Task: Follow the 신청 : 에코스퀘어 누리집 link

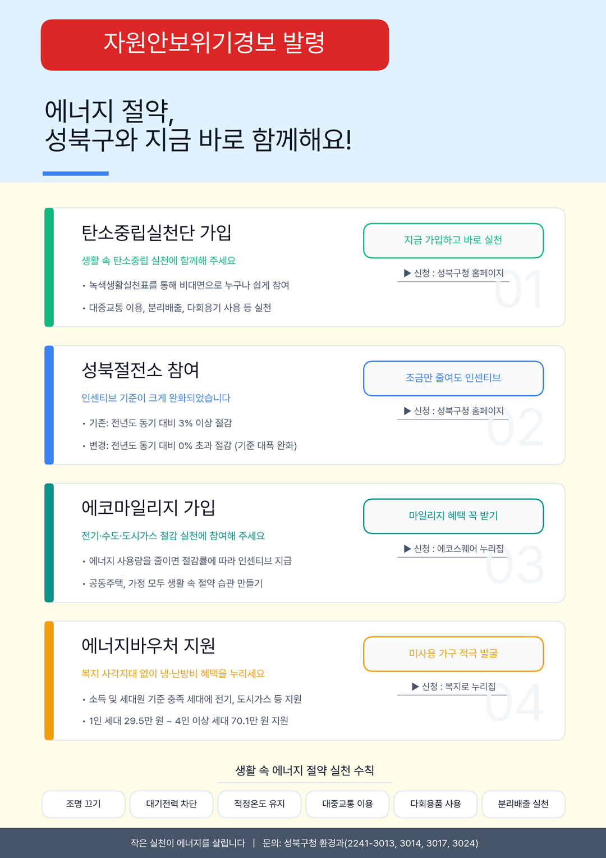Action: point(453,549)
